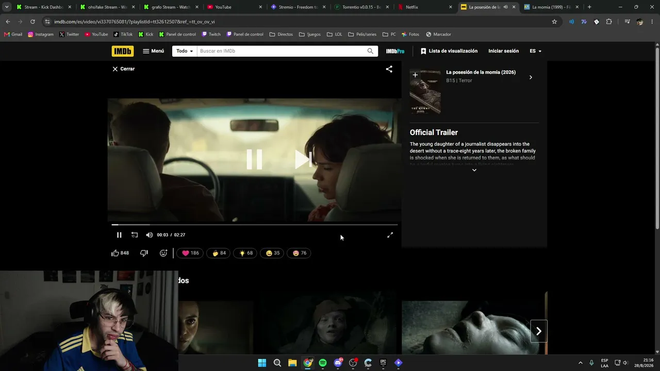Open the browser extensions menu
Screen dimensions: 660x371
[609, 22]
